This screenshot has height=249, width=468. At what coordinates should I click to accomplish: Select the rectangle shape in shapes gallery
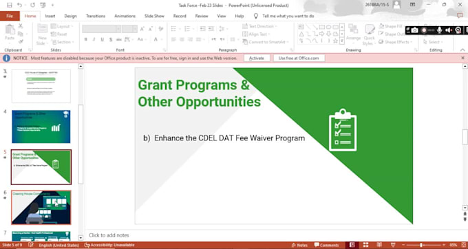(322, 27)
